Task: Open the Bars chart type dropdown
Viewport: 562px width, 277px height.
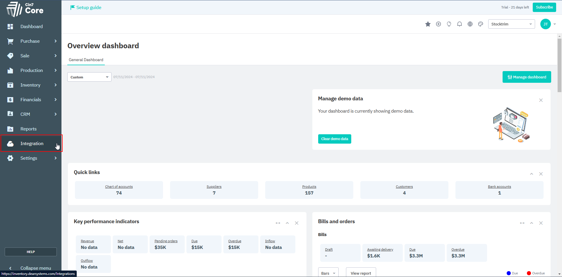Action: pyautogui.click(x=328, y=273)
